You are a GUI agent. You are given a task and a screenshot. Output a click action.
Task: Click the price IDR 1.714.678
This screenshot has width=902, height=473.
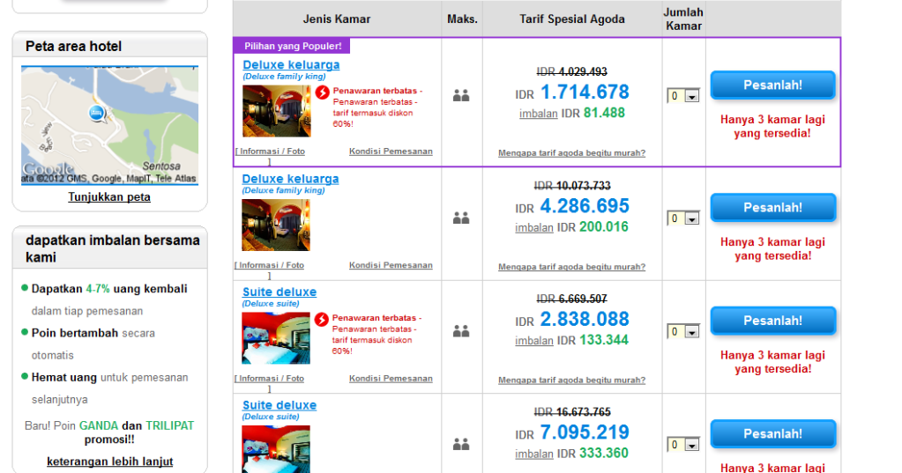pyautogui.click(x=572, y=92)
